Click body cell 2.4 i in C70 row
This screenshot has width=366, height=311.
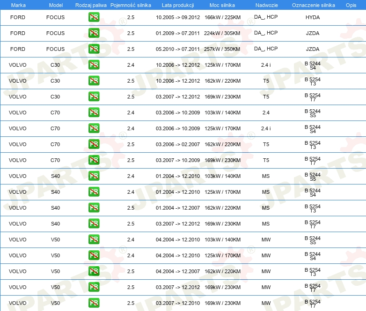click(x=266, y=128)
